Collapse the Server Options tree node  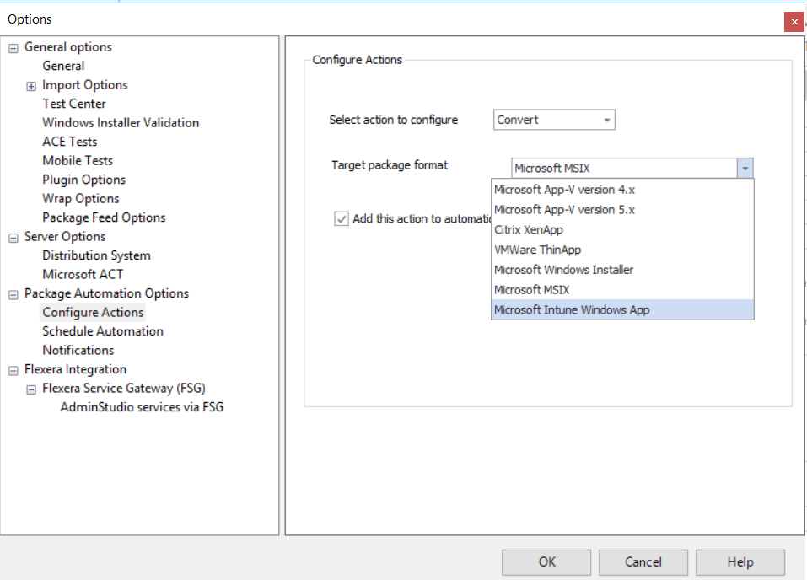[x=12, y=236]
